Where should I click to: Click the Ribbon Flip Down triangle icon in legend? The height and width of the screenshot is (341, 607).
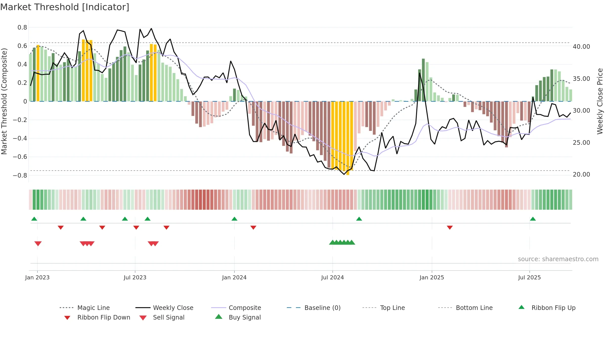click(x=67, y=318)
